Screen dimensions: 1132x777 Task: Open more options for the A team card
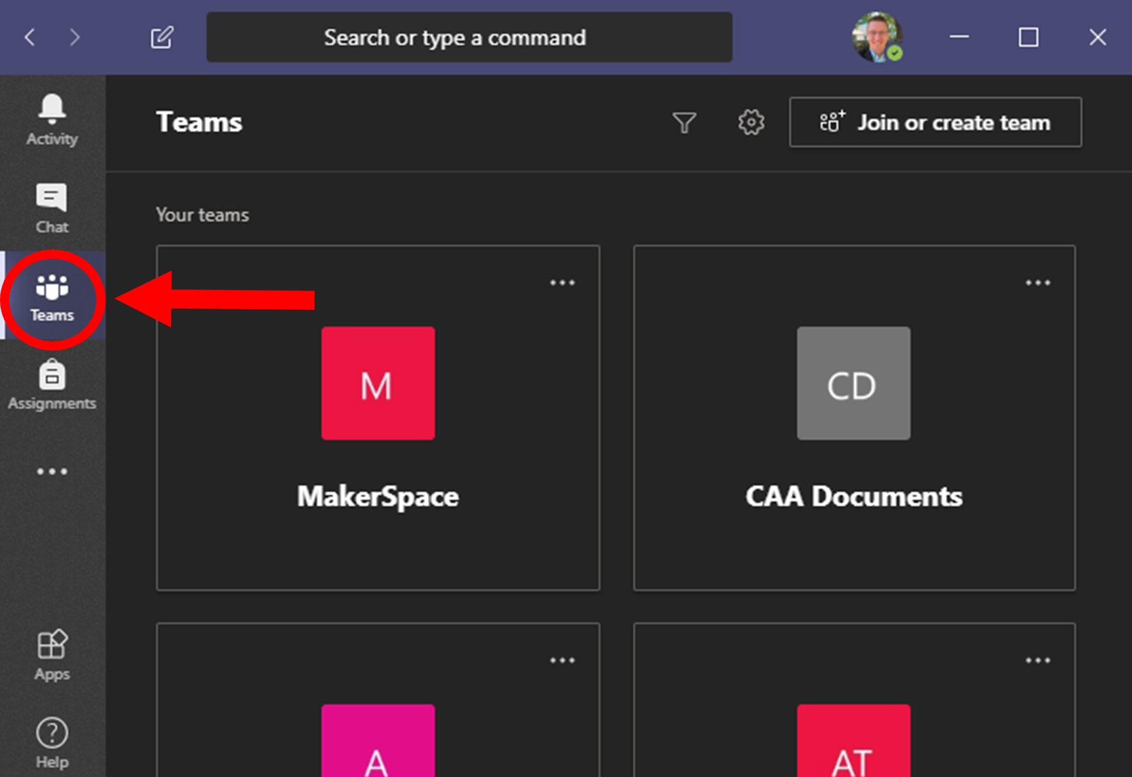point(562,660)
